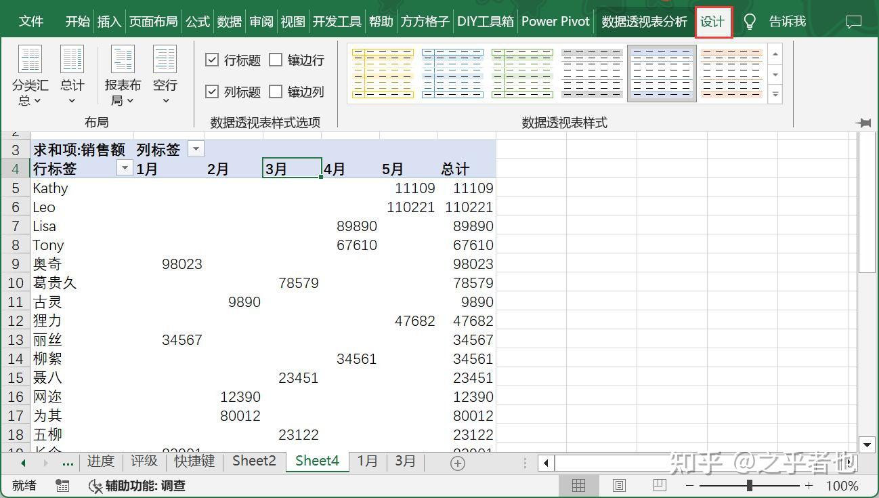879x498 pixels.
Task: Enable the 镶边列 checkbox
Action: 276,91
